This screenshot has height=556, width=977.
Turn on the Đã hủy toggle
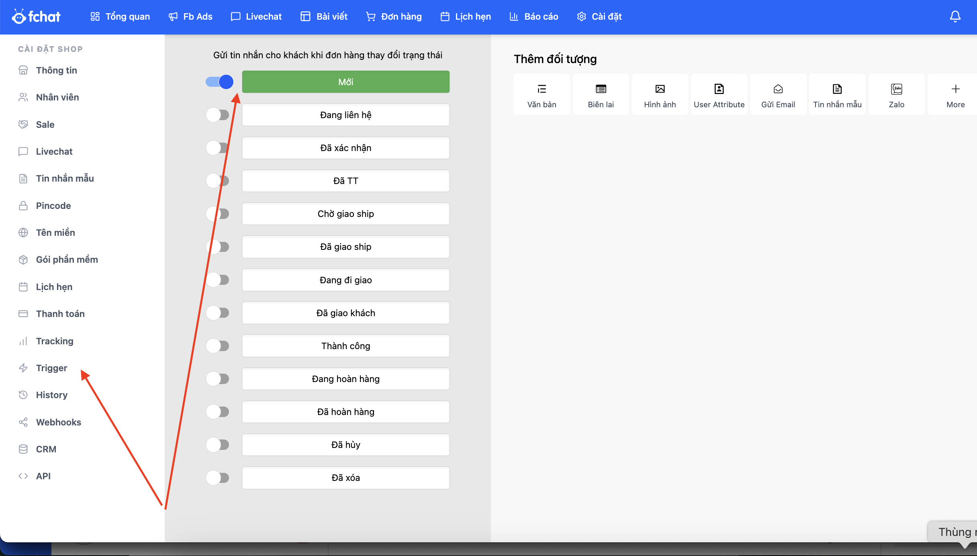click(218, 445)
